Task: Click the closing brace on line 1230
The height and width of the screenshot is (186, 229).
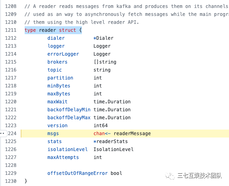Action: point(26,181)
